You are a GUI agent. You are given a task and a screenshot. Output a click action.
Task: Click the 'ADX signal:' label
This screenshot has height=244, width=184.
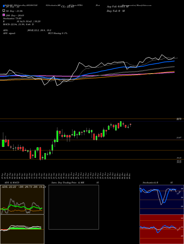9,33
